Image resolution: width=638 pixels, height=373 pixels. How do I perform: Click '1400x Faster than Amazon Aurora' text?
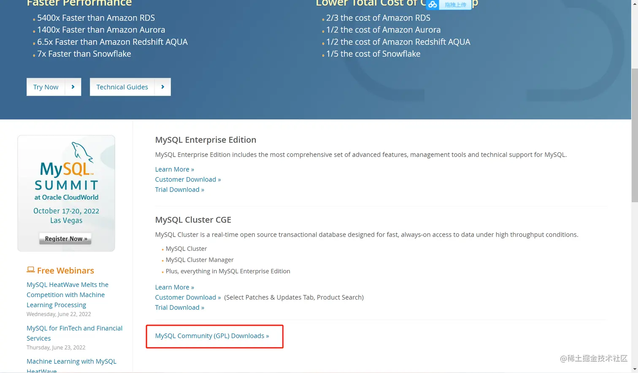101,30
